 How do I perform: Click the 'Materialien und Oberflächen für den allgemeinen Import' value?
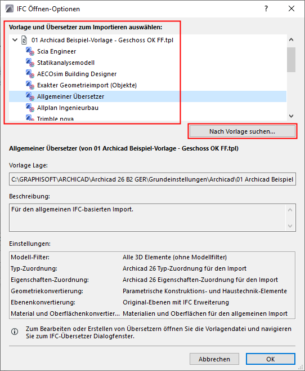(205, 313)
